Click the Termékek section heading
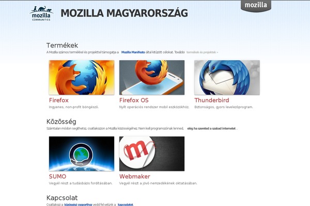The width and height of the screenshot is (310, 206). (62, 45)
